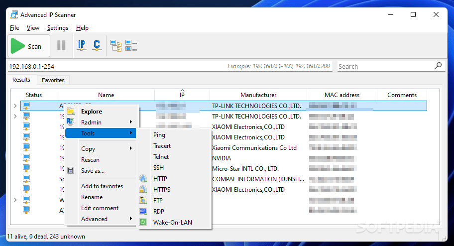Choose Save as... from the context menu
The image size is (454, 246).
(x=101, y=170)
